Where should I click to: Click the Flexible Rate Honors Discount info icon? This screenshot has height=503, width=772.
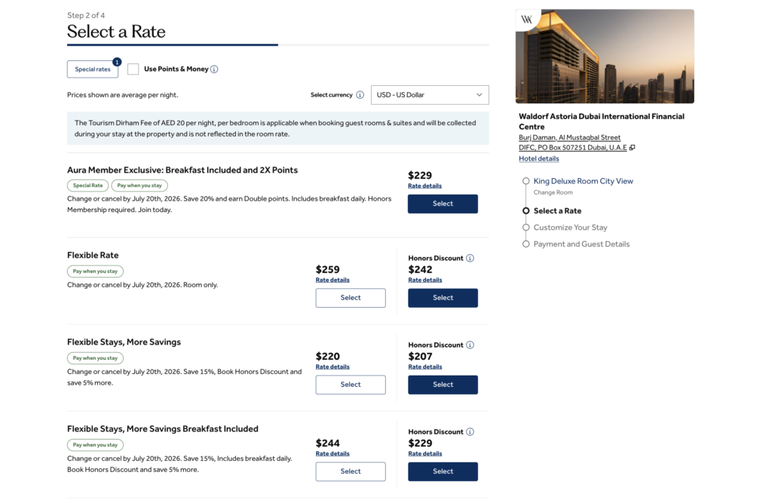(470, 258)
